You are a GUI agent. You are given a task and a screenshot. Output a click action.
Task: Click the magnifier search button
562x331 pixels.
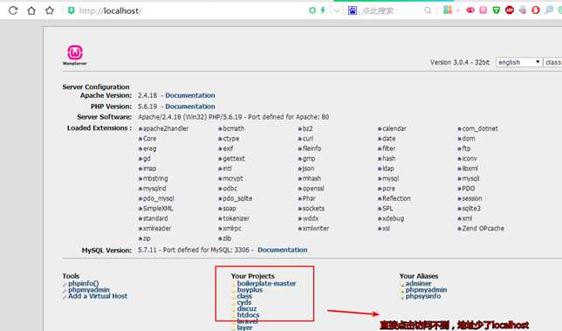click(x=428, y=10)
